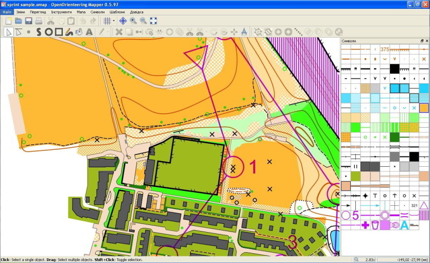Click the measure lengths compass tool
The image size is (430, 263).
244,32
